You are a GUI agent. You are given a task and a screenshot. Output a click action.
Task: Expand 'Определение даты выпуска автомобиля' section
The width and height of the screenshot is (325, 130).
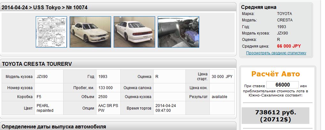[x=54, y=126]
